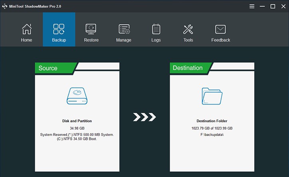Click the Backup tab label
Image resolution: width=289 pixels, height=177 pixels.
point(59,40)
